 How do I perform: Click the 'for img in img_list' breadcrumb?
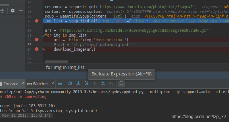click(x=65, y=67)
